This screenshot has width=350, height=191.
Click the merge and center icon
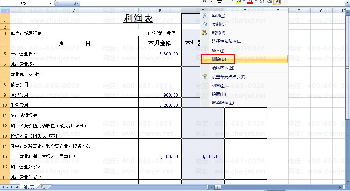[x=277, y=2]
